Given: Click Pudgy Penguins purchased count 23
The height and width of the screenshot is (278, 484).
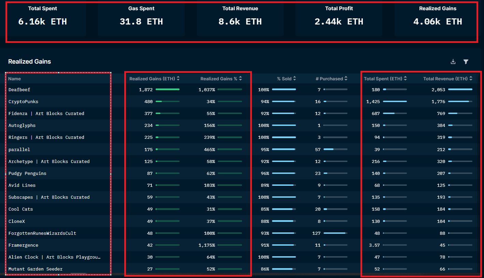Looking at the screenshot, I should (318, 173).
